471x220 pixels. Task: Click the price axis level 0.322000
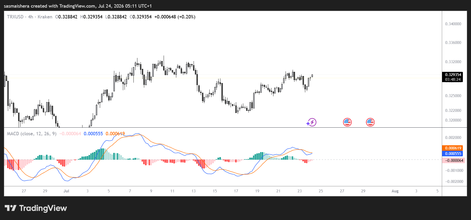point(453,111)
